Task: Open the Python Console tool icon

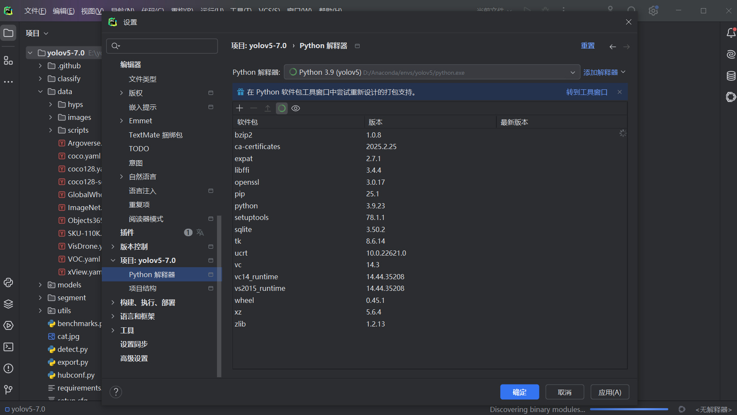Action: (8, 282)
